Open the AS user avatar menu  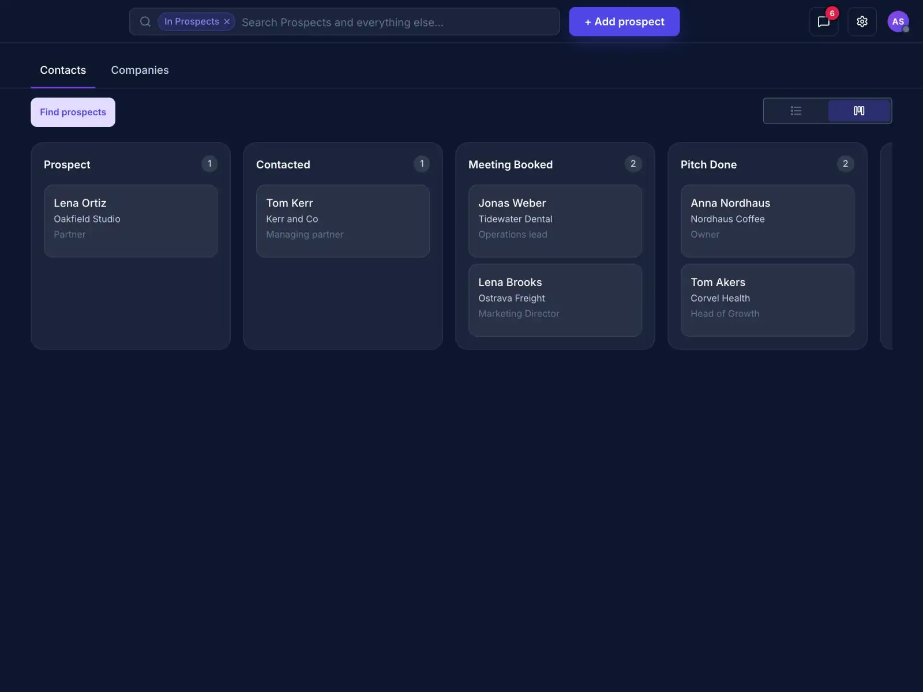pyautogui.click(x=898, y=22)
